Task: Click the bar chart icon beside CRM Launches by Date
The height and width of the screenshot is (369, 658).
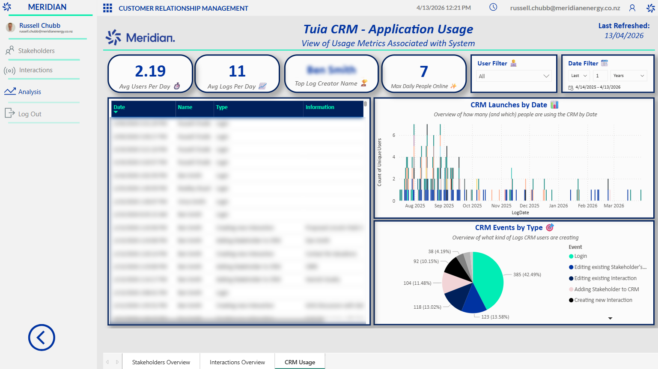Action: pos(554,104)
